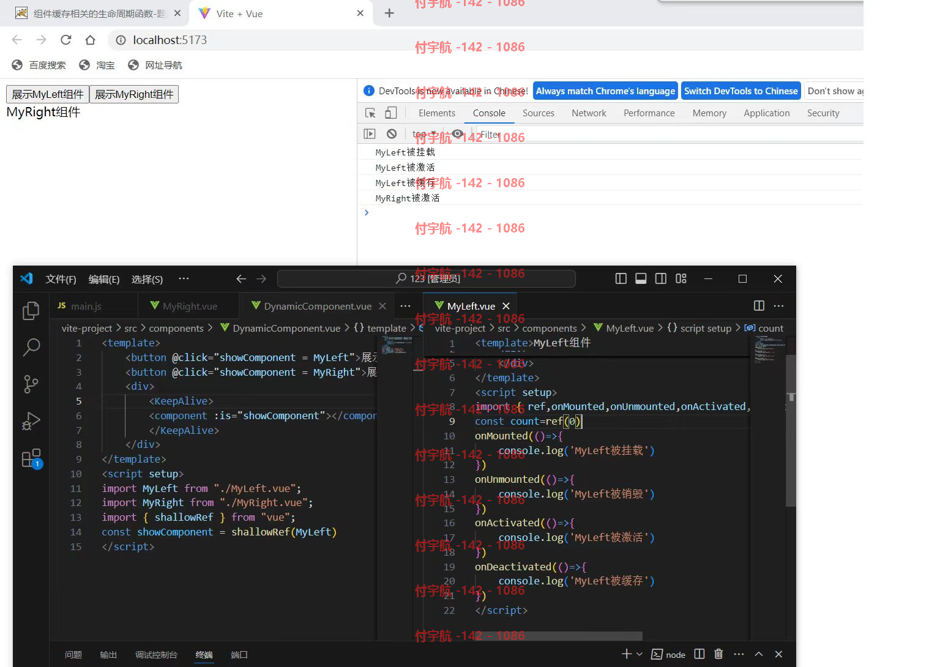Image resolution: width=940 pixels, height=667 pixels.
Task: Close the MyLeft.vue editor tab
Action: [x=506, y=306]
